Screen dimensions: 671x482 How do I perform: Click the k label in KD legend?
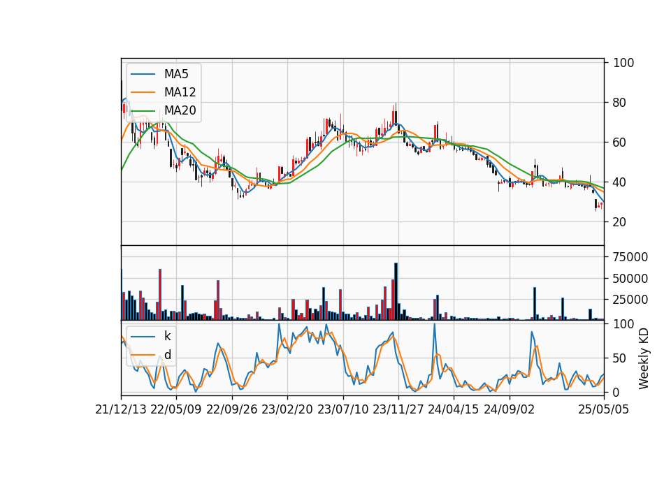click(x=167, y=336)
